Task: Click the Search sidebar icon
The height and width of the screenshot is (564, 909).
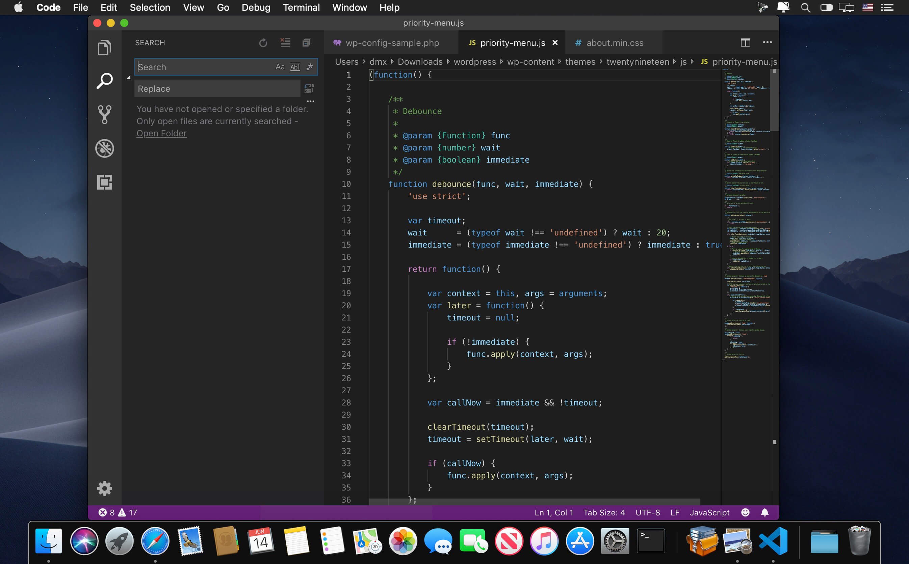Action: (x=104, y=80)
